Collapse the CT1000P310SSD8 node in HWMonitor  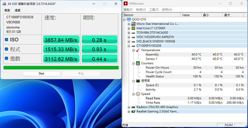pos(129,46)
